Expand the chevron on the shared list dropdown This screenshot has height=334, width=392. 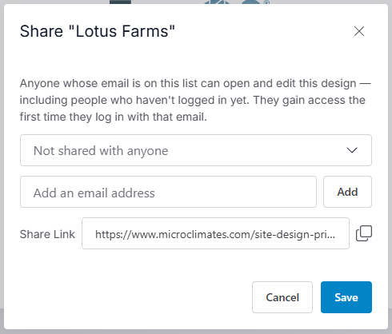click(x=352, y=150)
